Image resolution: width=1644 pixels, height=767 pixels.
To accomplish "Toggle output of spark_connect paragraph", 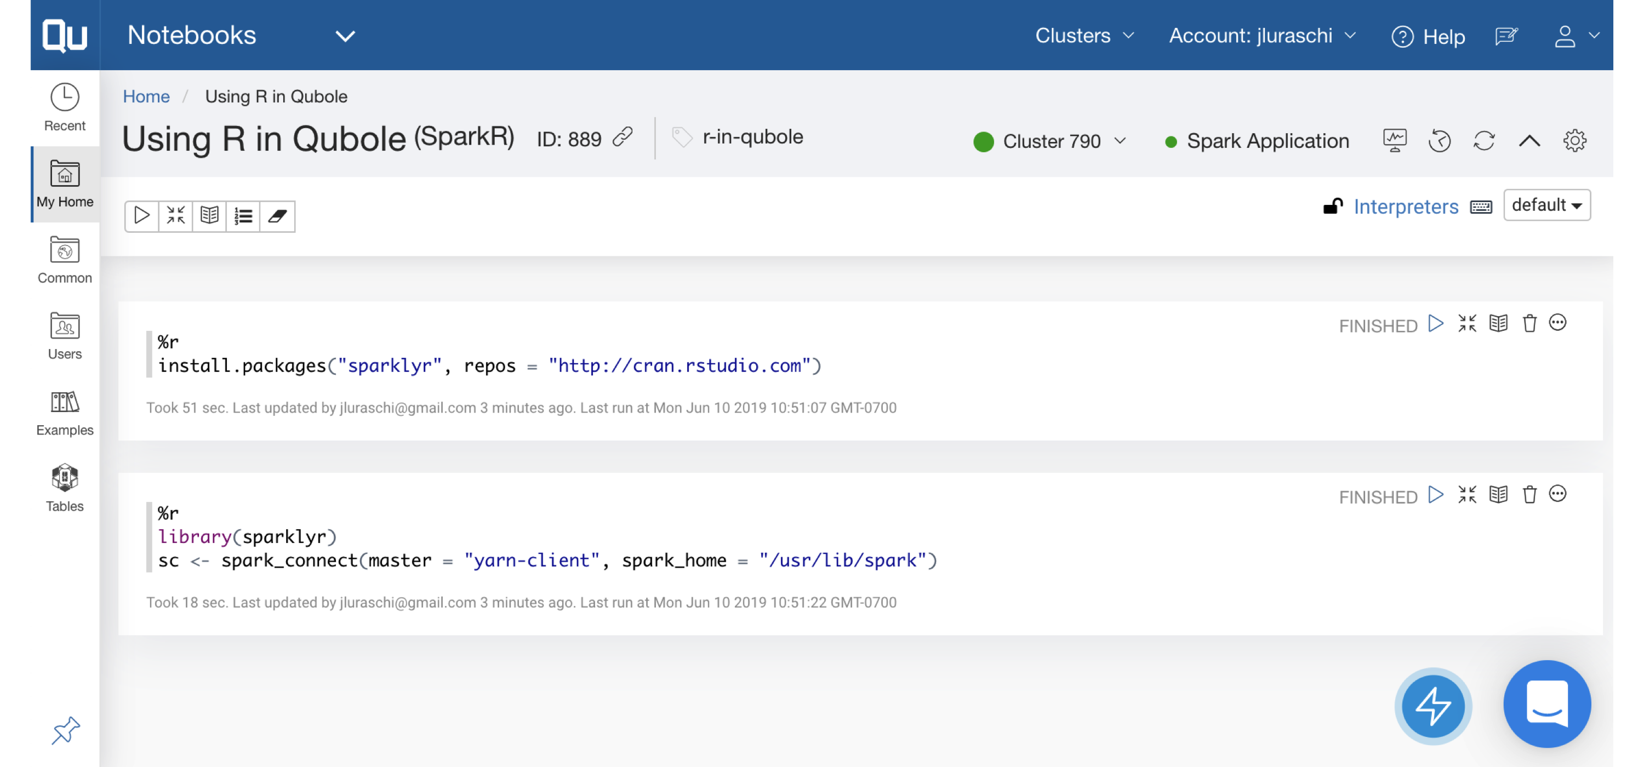I will [x=1498, y=495].
